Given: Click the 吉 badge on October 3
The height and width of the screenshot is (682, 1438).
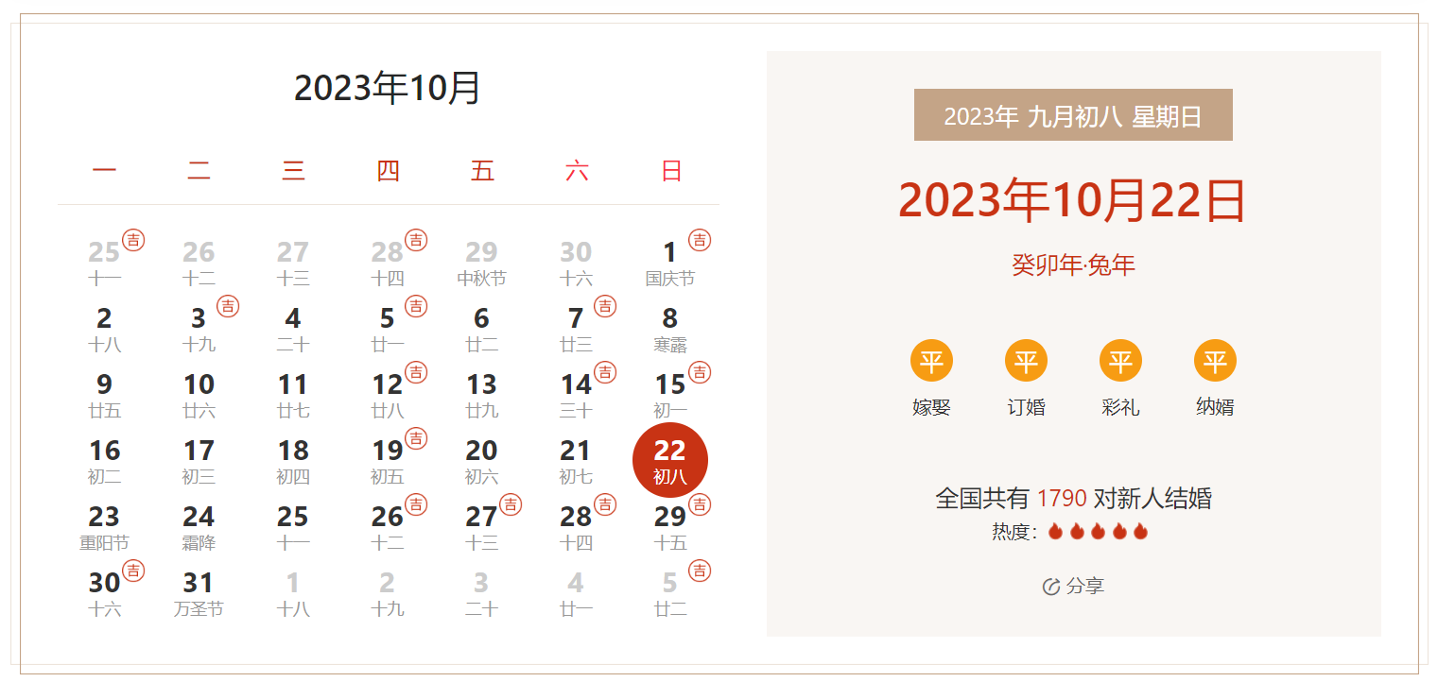Looking at the screenshot, I should tap(228, 306).
